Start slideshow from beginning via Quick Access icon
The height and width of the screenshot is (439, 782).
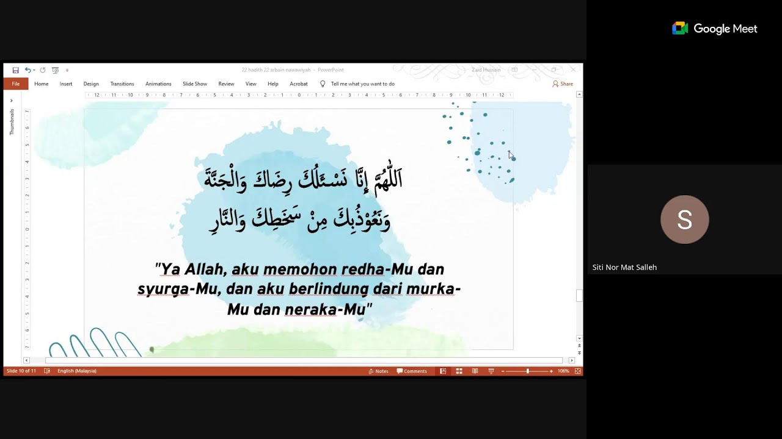(56, 70)
